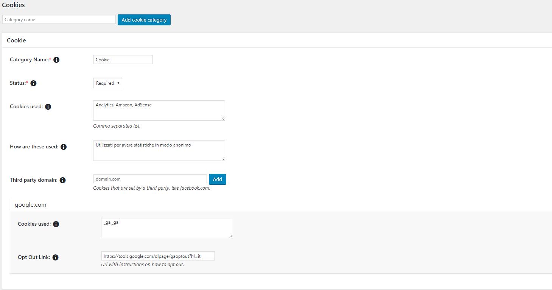Click info icon beside Opt Out Link
This screenshot has height=290, width=552.
(55, 257)
